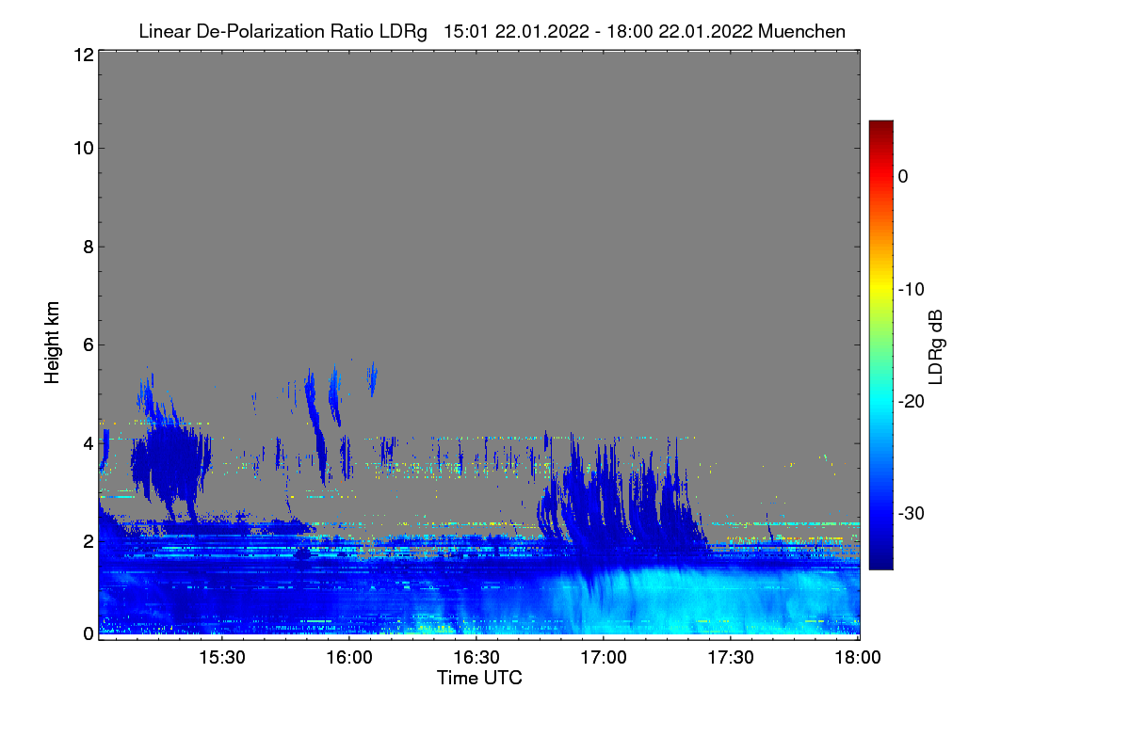
Task: Click the colorbar tick label -20
Action: click(x=910, y=401)
